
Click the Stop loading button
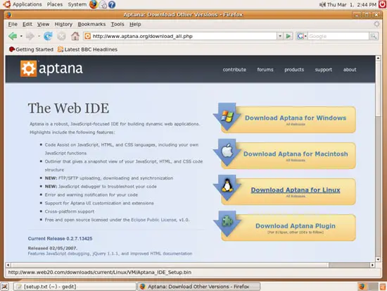pyautogui.click(x=61, y=37)
